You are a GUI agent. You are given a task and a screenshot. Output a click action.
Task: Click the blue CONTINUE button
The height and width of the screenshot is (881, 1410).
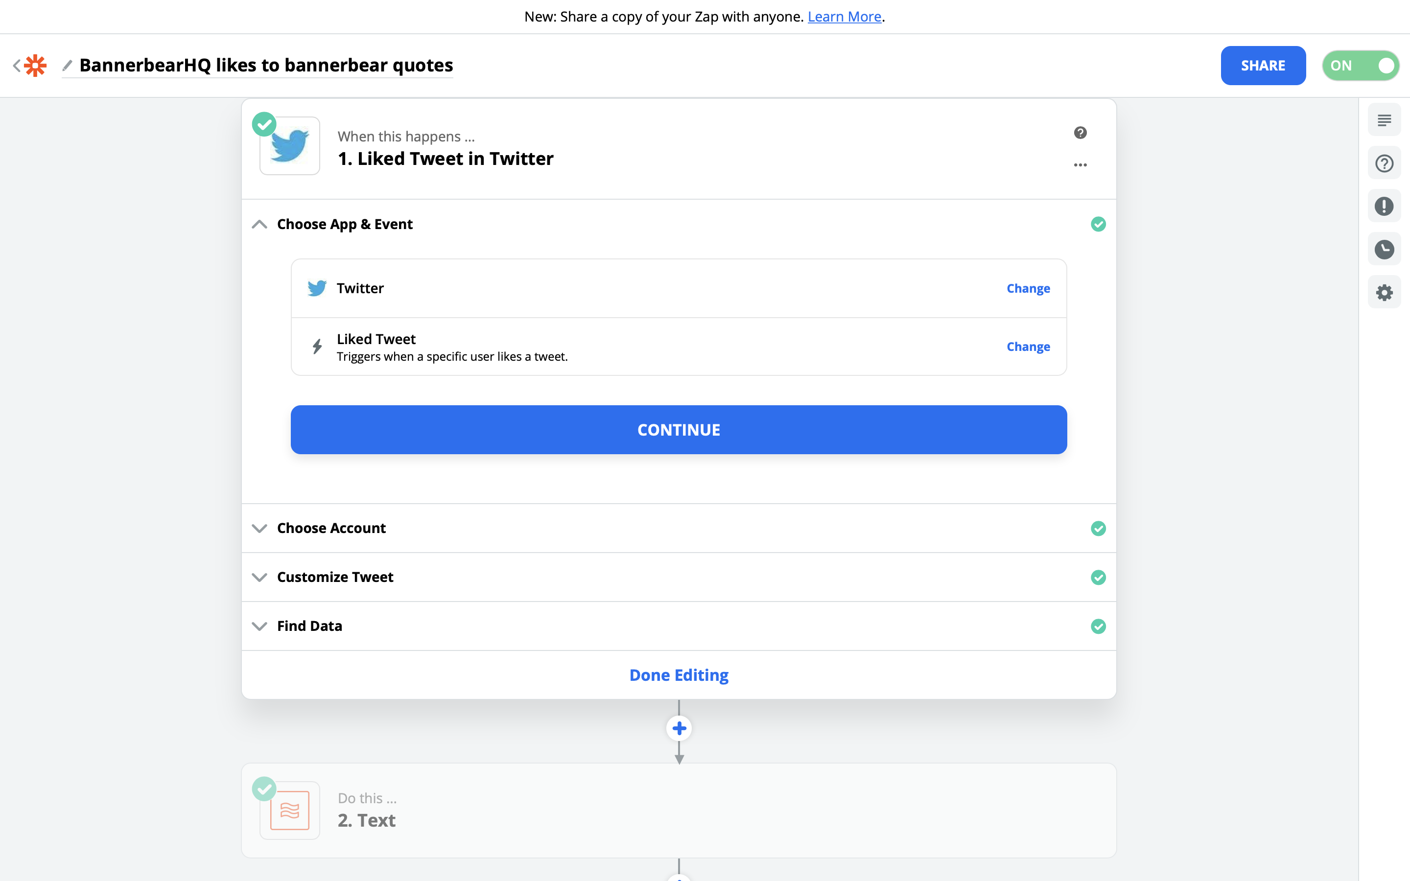[x=679, y=430]
